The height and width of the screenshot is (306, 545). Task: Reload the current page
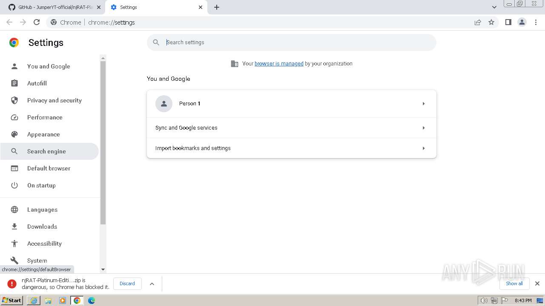[x=37, y=22]
